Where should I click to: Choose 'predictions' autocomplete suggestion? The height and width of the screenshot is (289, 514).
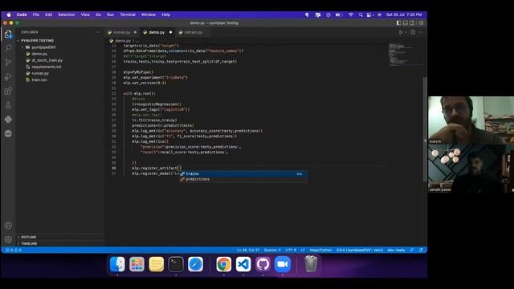coord(243,179)
